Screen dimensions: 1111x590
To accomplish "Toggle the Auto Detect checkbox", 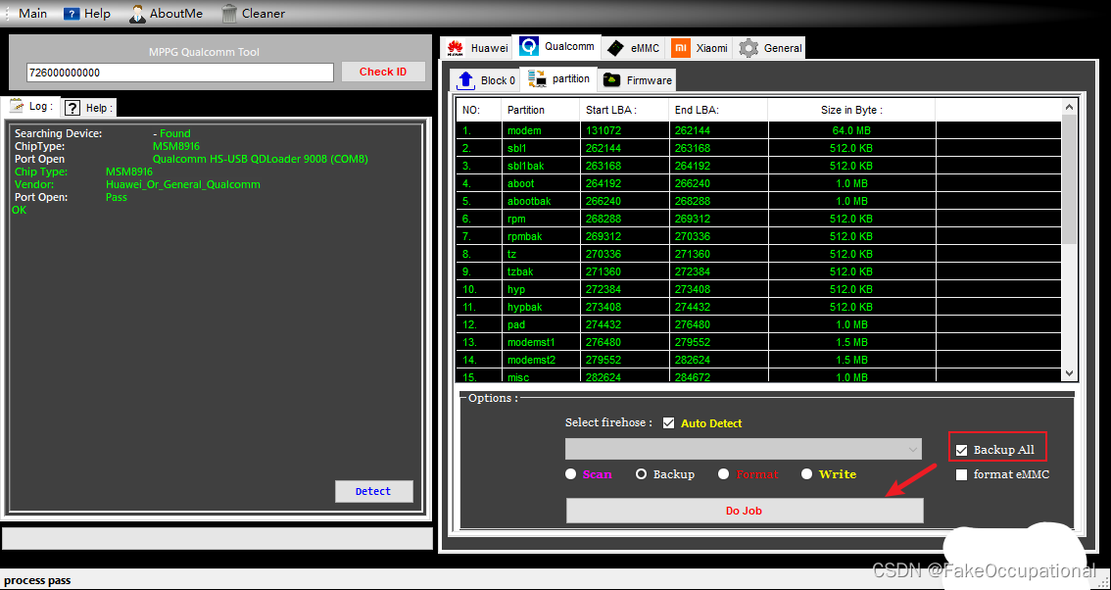I will (668, 422).
